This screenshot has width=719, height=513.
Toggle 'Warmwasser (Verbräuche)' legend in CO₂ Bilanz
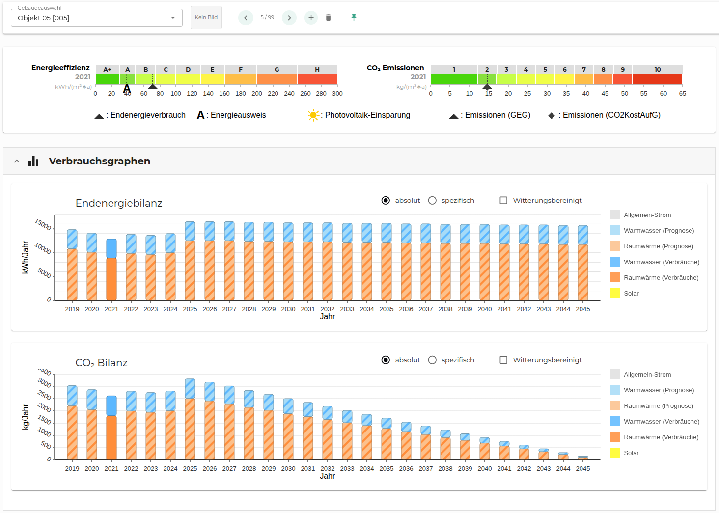[661, 422]
